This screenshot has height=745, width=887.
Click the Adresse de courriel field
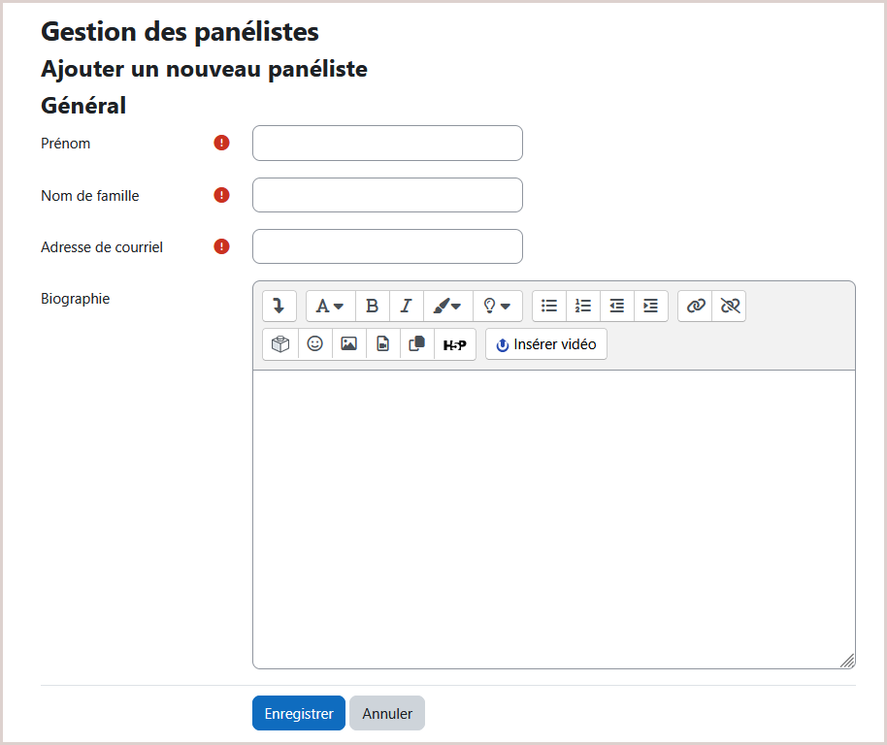click(387, 246)
